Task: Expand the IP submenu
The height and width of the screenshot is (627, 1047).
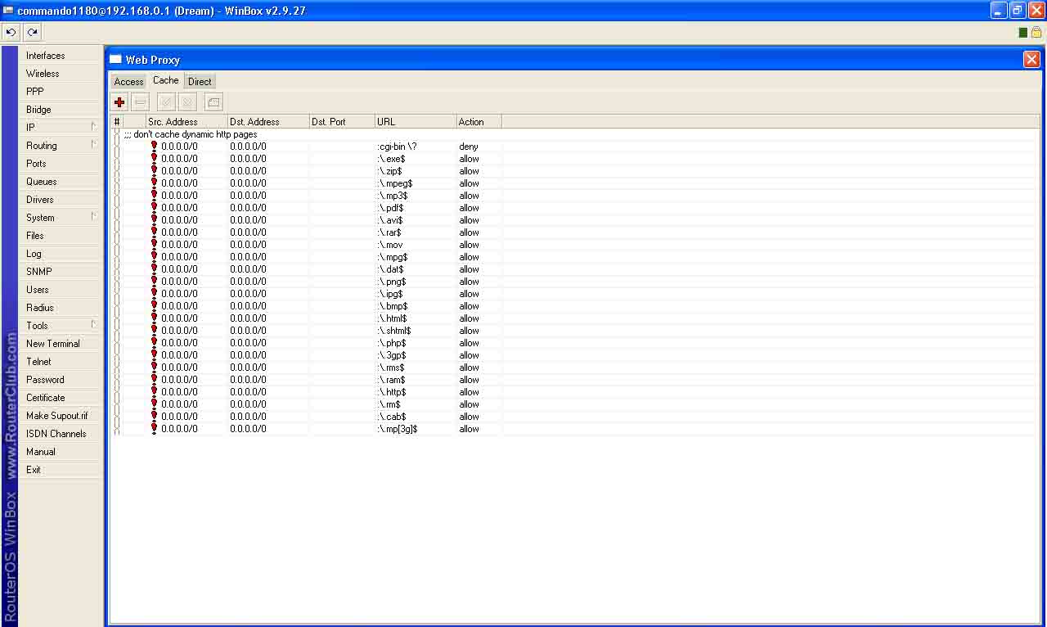Action: (60, 128)
